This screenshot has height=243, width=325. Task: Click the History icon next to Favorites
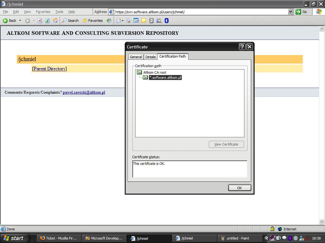109,21
